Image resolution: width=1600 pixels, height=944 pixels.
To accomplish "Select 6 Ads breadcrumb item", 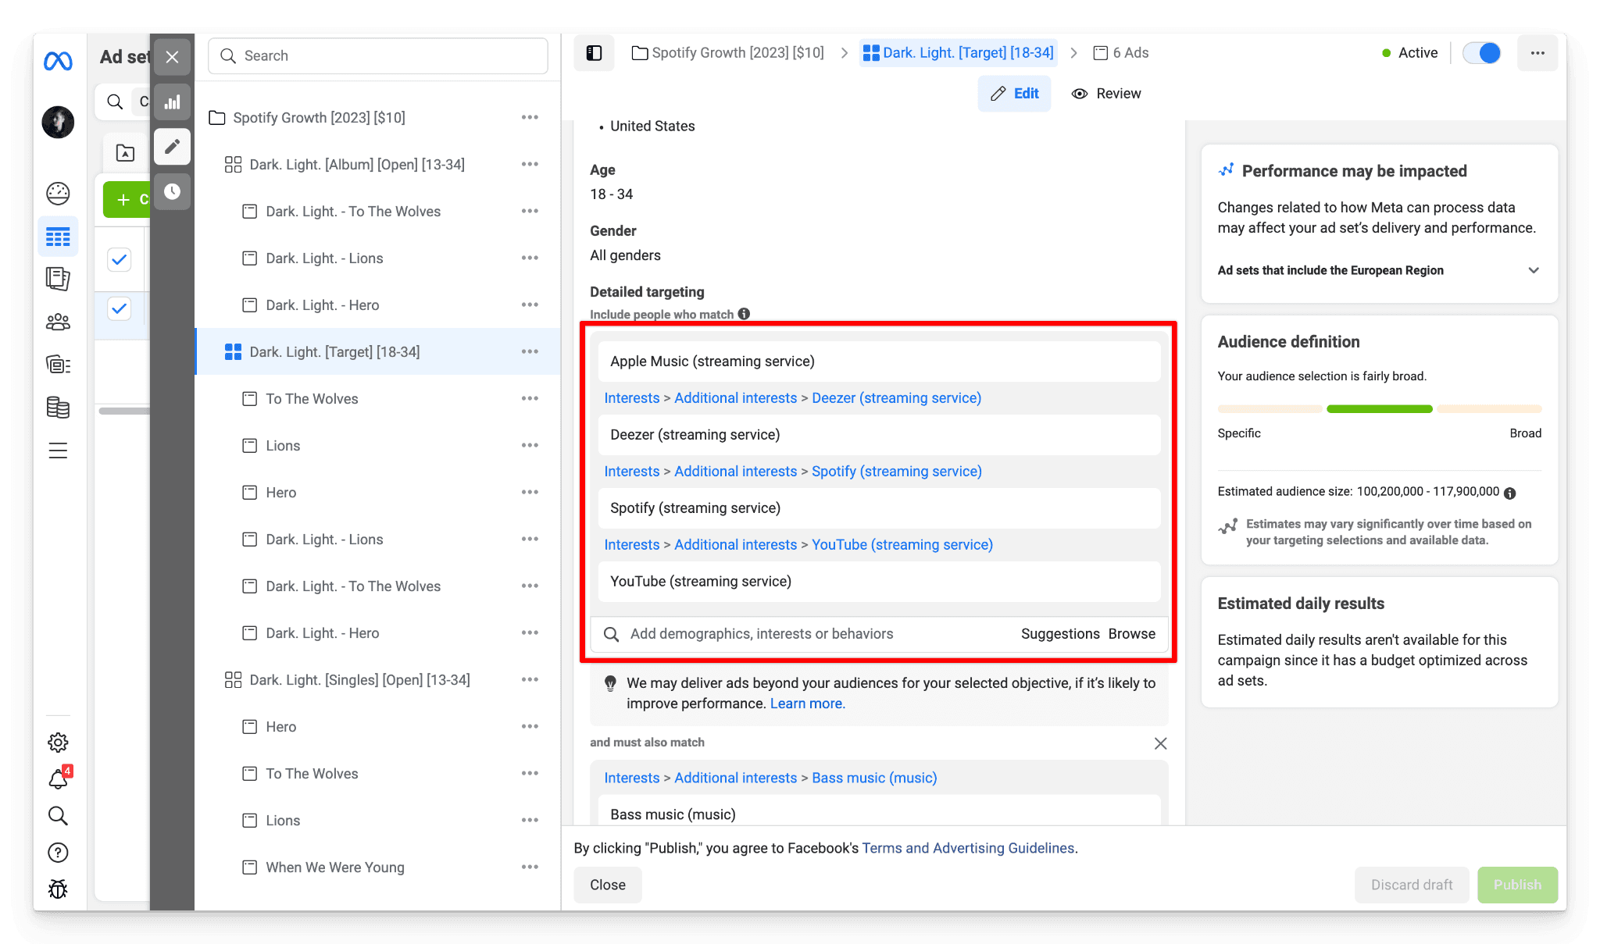I will [x=1121, y=53].
